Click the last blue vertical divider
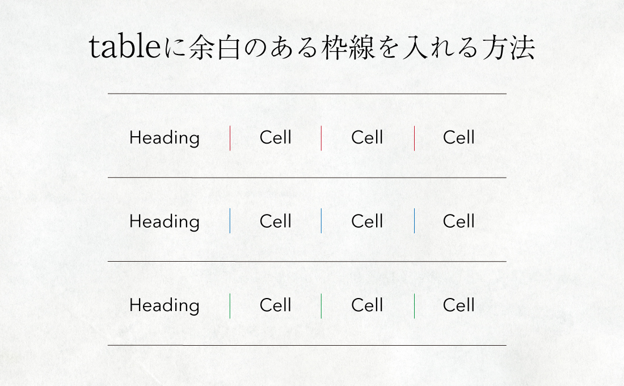624x386 pixels. click(x=414, y=221)
